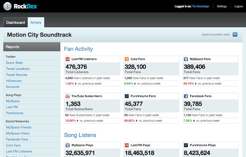Click the MySpace Plays icon
Image resolution: width=246 pixels, height=157 pixels.
[x=68, y=145]
